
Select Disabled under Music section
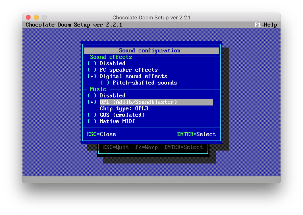coord(106,96)
